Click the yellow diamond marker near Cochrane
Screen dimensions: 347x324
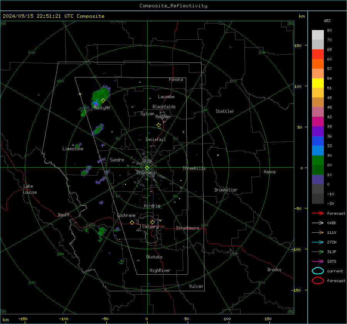tap(132, 222)
